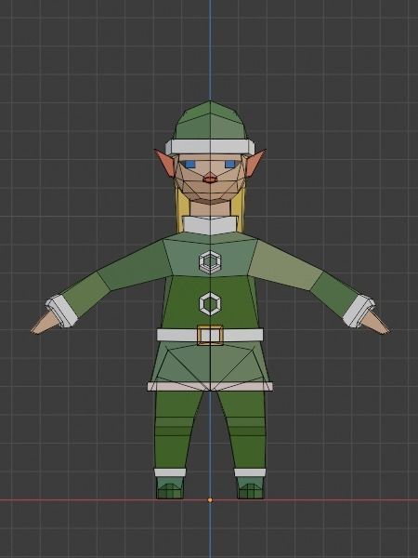Click the white ankle cuff on screen-left leg
Screen dimensions: 418x558
[170, 472]
